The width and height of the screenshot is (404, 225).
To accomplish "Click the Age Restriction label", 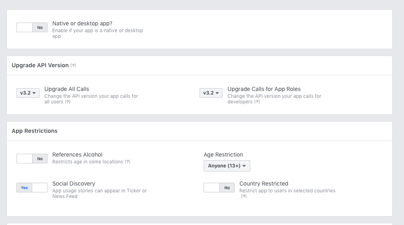I will tap(223, 155).
